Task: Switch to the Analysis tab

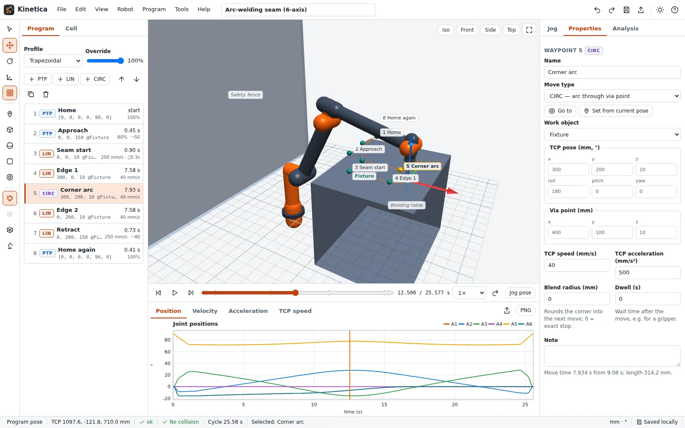Action: (625, 29)
